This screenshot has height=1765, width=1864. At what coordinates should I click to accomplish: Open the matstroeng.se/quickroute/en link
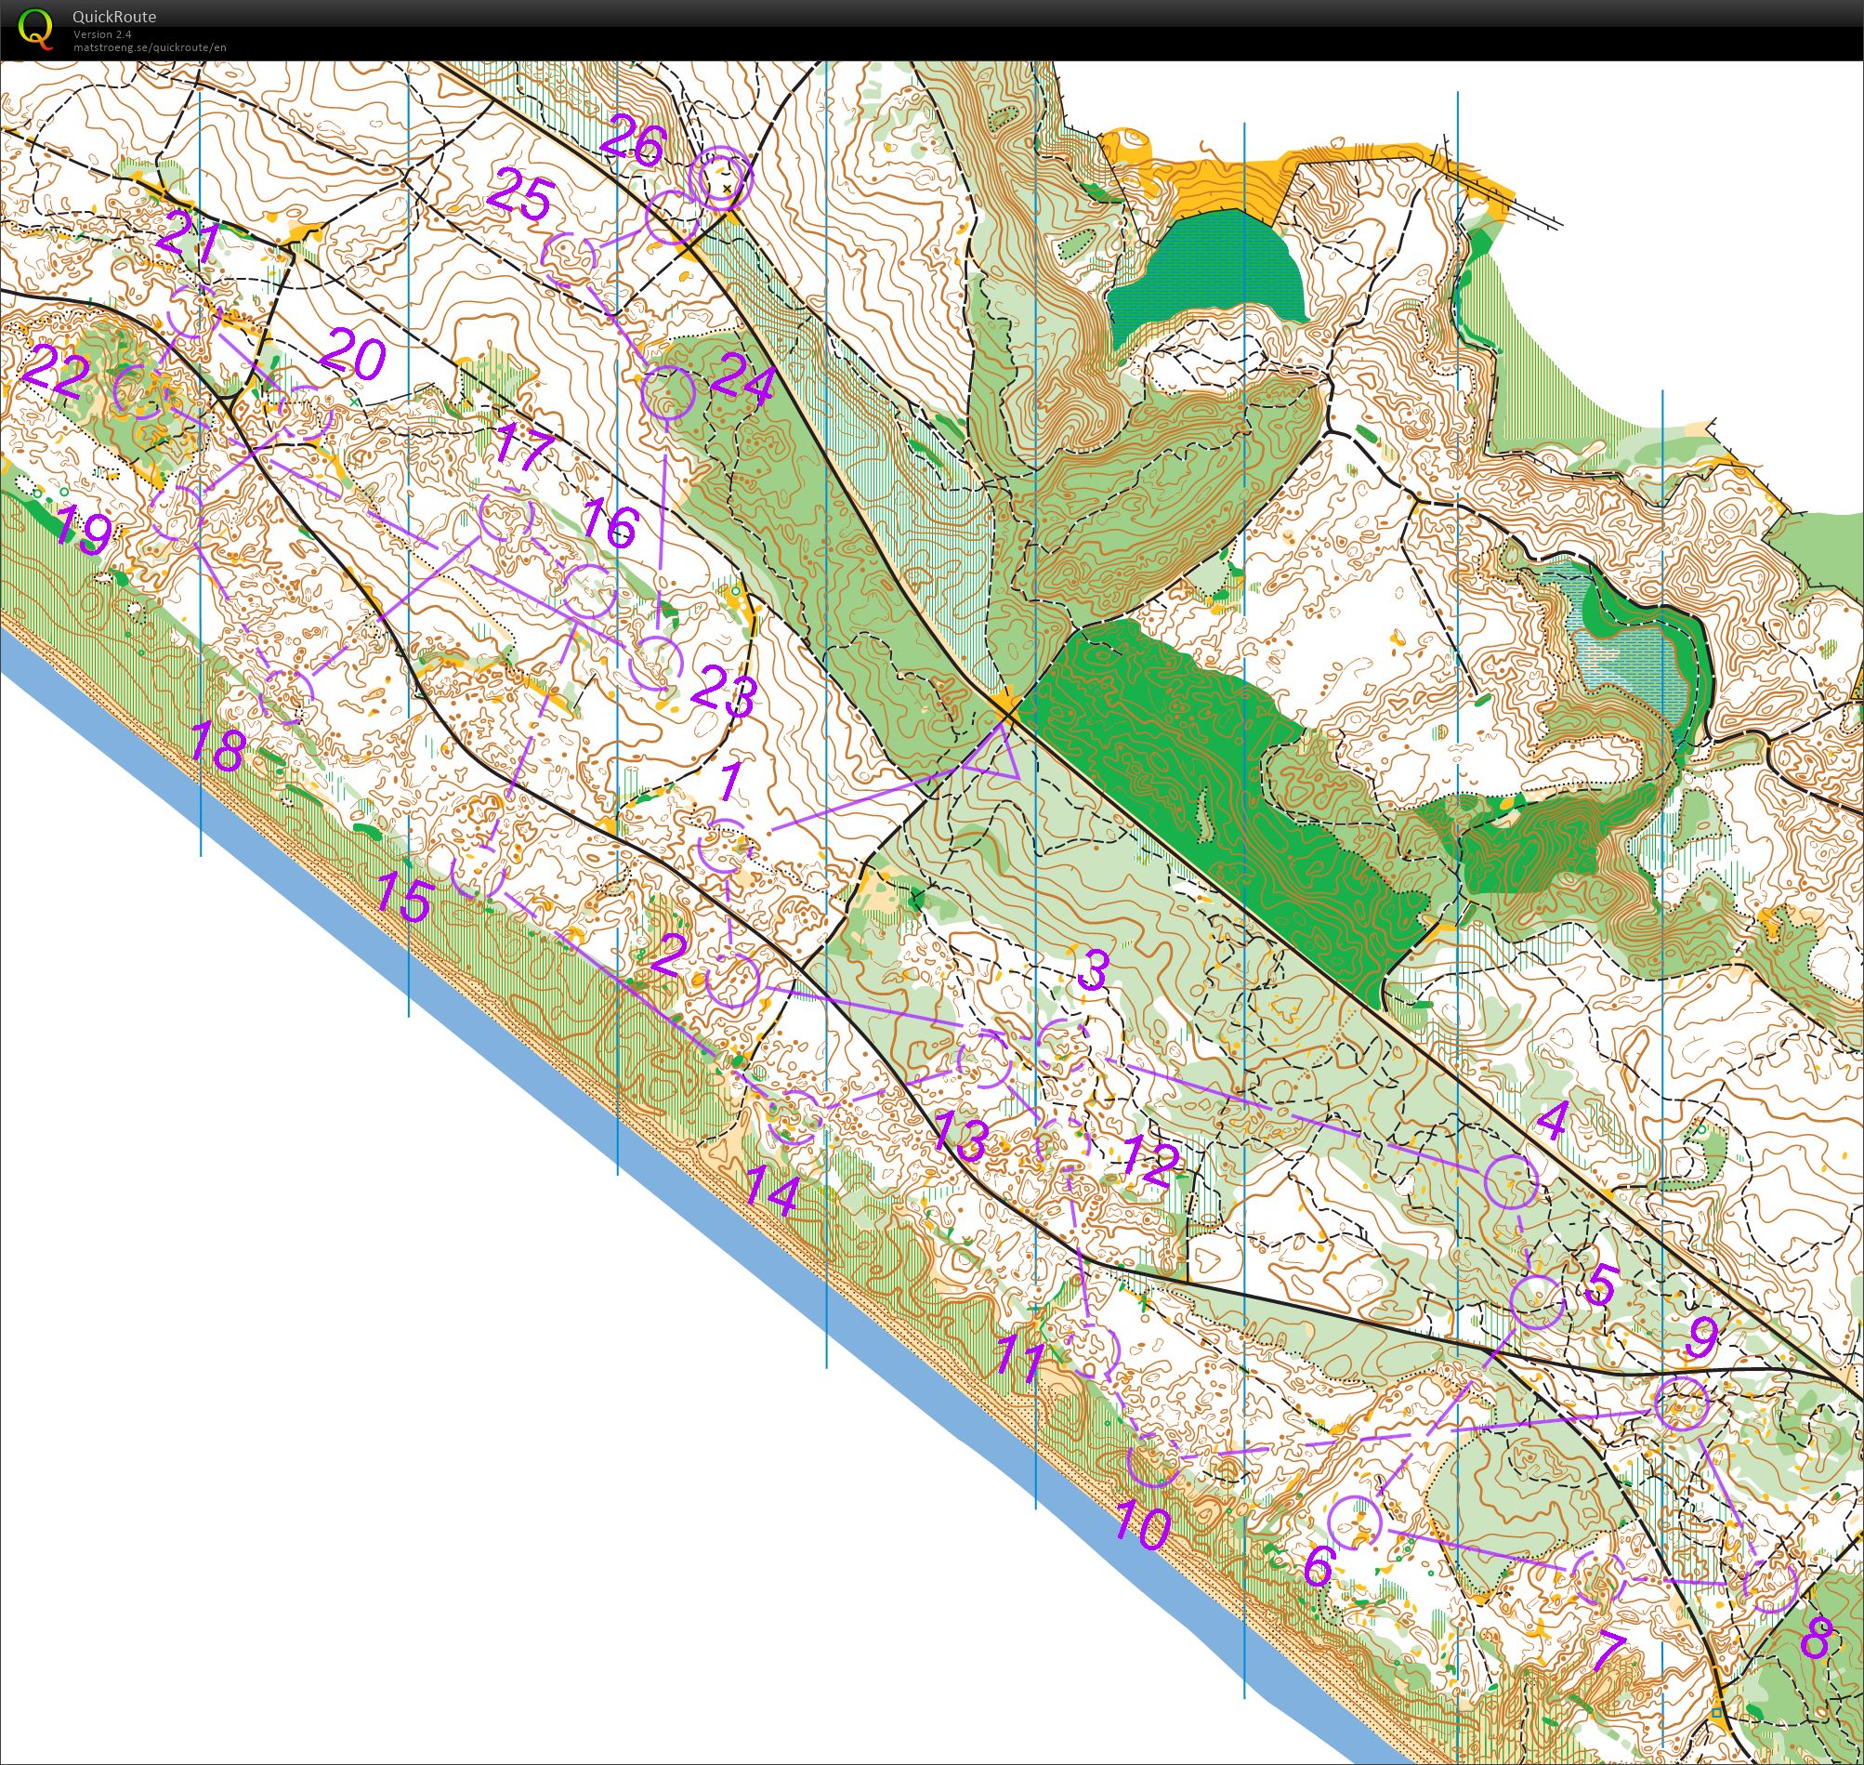[150, 47]
